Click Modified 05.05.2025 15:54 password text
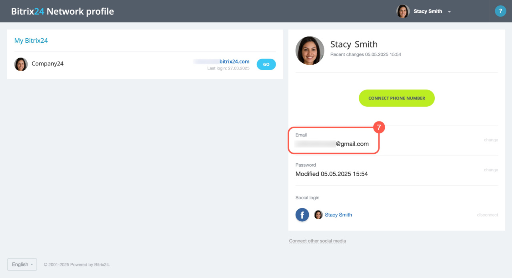 click(x=332, y=174)
